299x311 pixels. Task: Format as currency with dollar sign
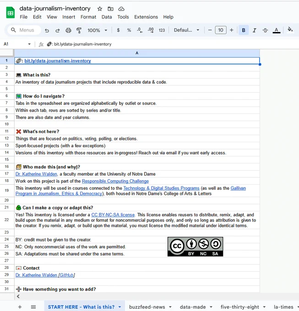[118, 30]
